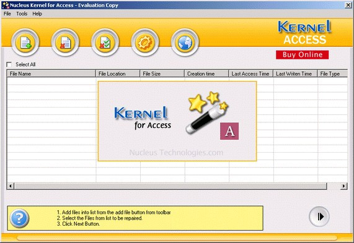Open the Help menu
The width and height of the screenshot is (354, 243).
point(37,14)
